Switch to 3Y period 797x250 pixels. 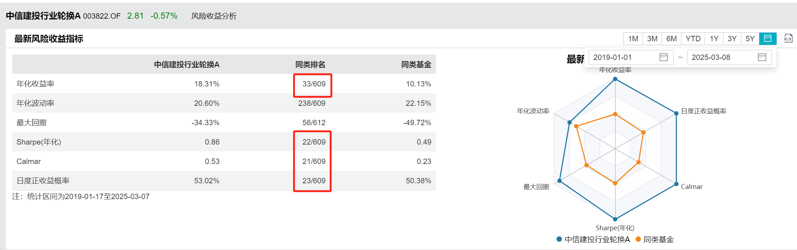click(732, 39)
